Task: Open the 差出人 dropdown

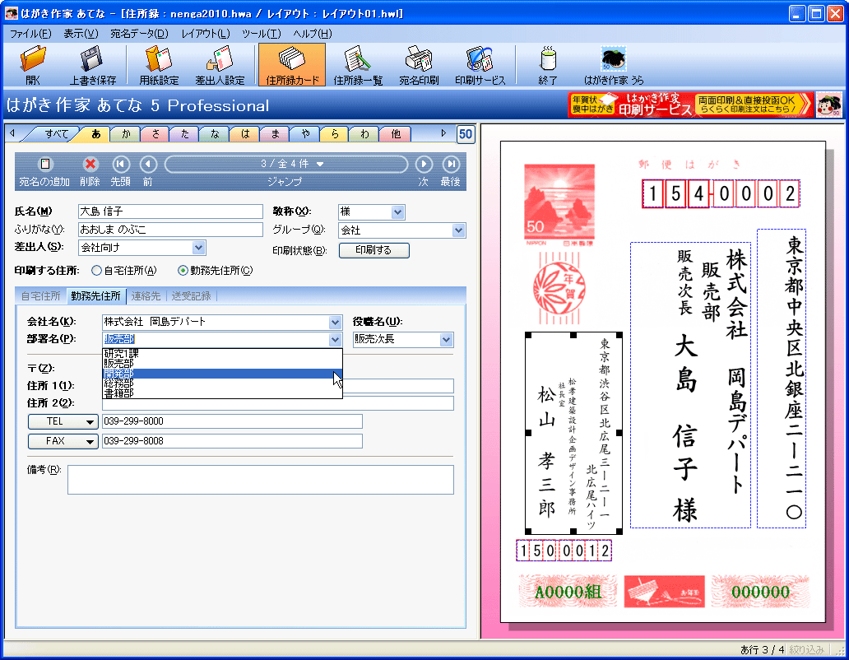Action: 199,248
